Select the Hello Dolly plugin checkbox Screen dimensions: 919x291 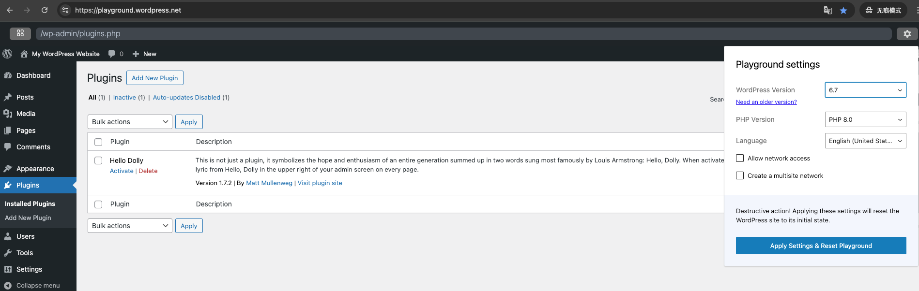[98, 160]
